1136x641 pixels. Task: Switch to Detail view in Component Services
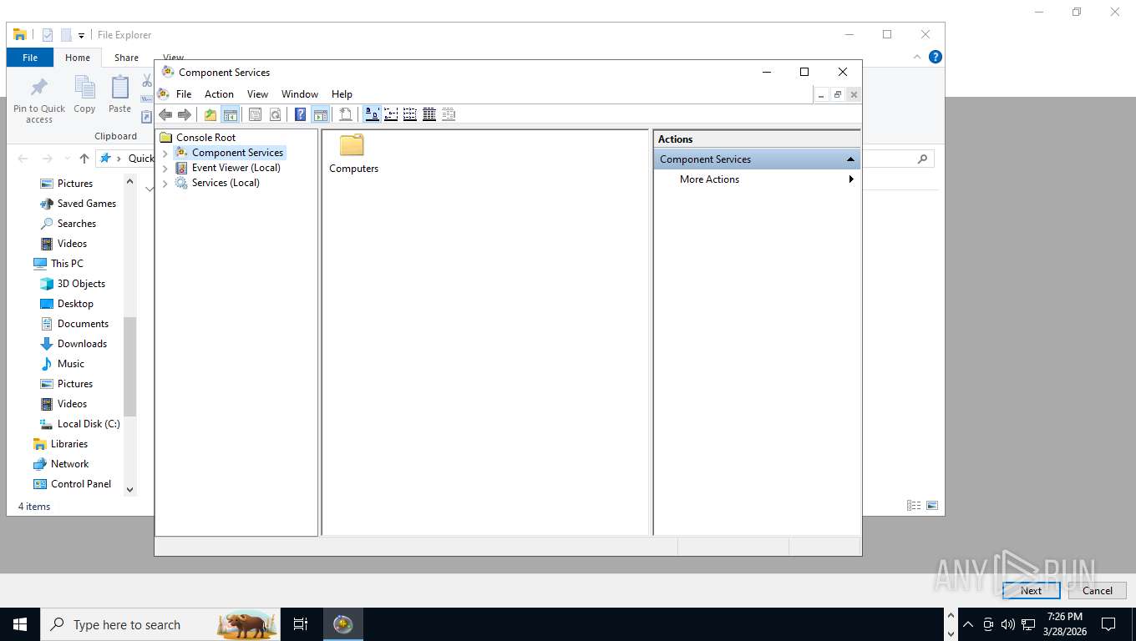[429, 114]
